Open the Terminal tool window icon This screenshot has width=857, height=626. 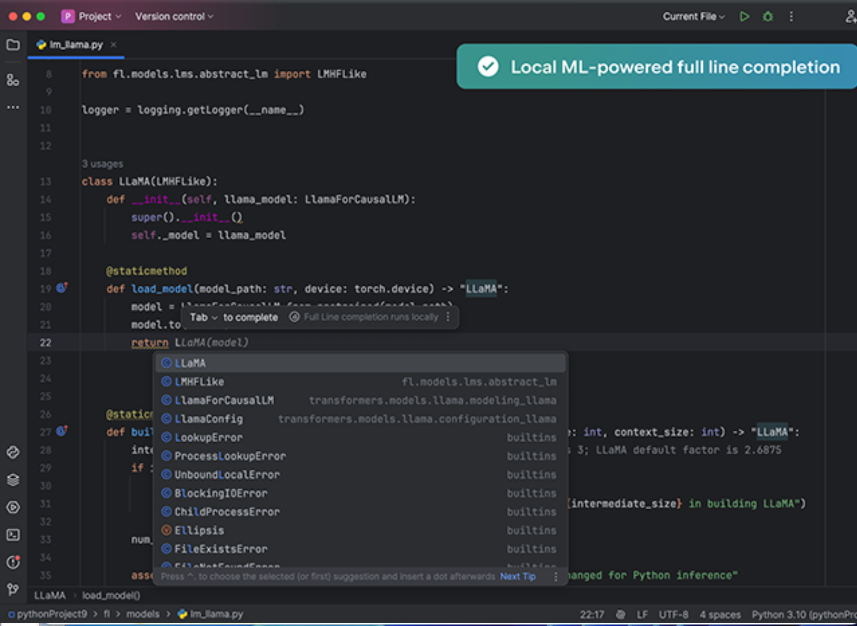(13, 535)
